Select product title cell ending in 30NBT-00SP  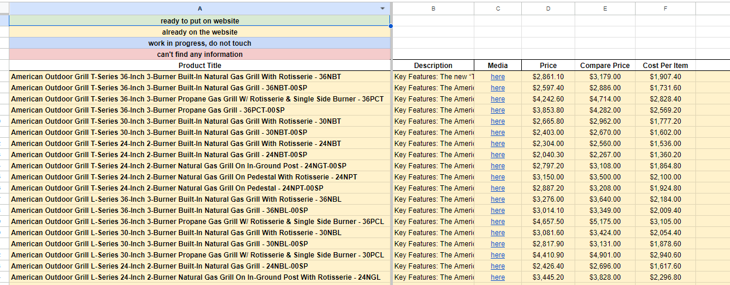(x=200, y=133)
